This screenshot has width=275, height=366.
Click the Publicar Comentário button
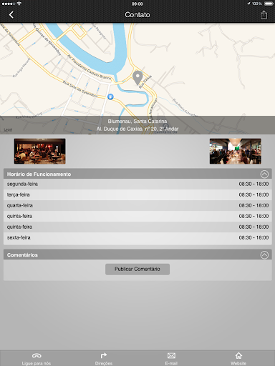(x=137, y=269)
